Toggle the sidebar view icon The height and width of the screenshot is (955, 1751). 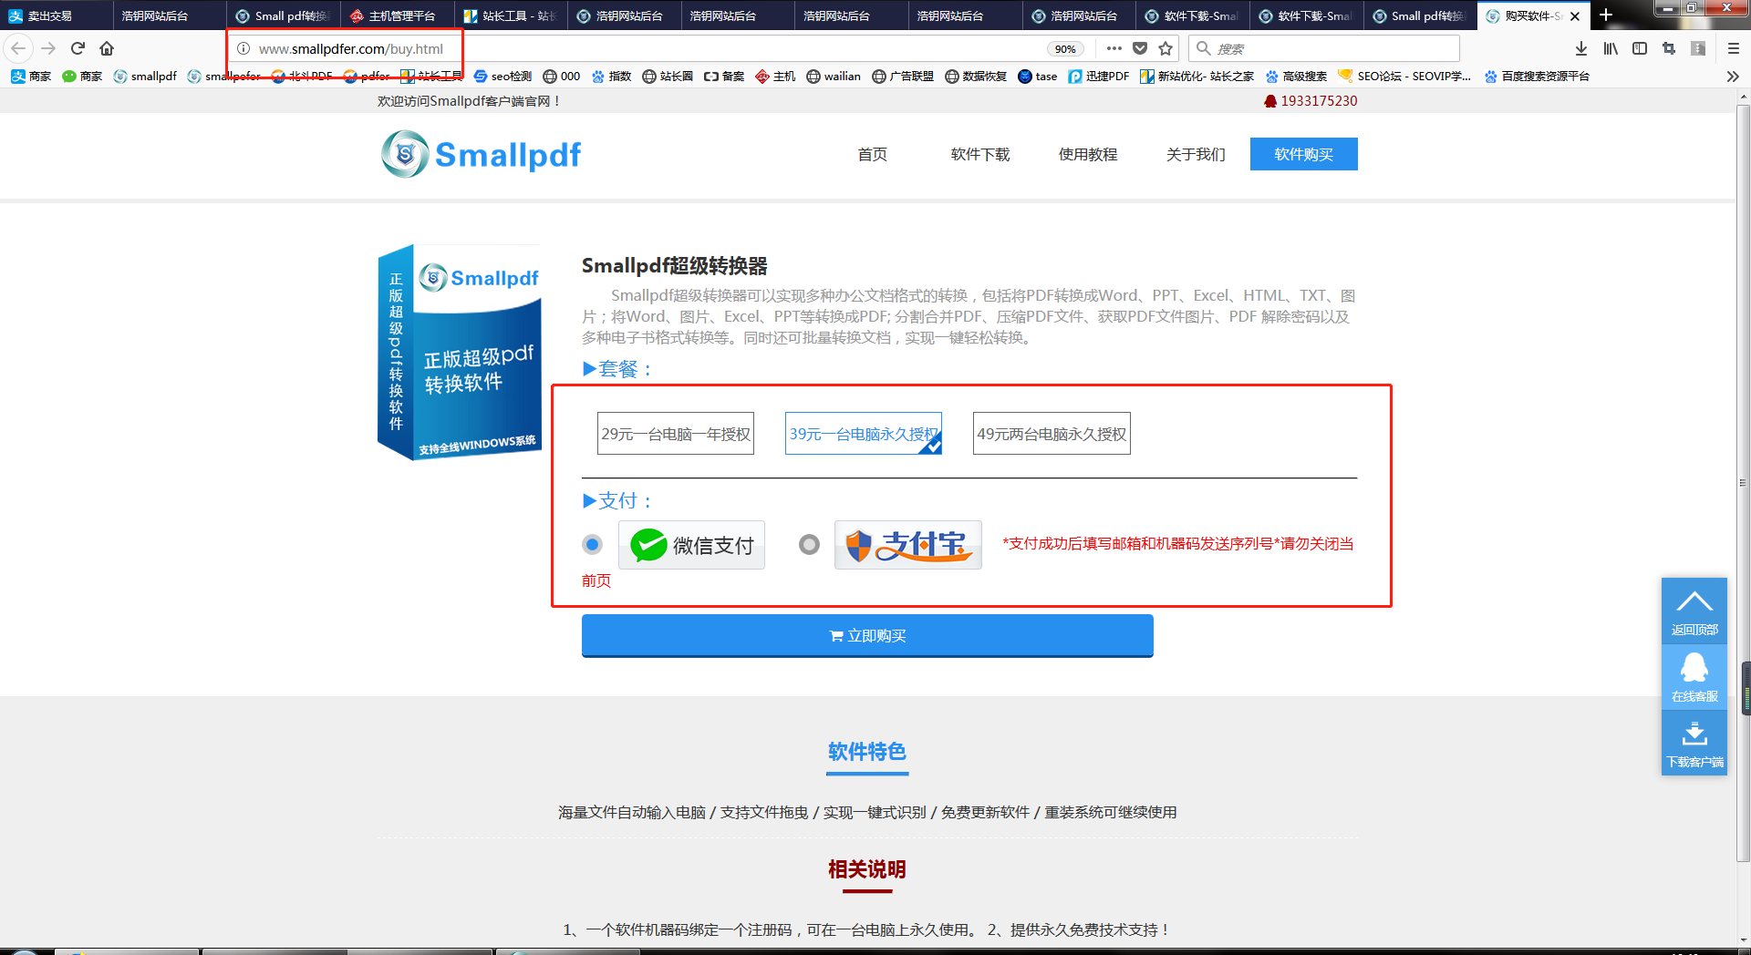pos(1640,48)
